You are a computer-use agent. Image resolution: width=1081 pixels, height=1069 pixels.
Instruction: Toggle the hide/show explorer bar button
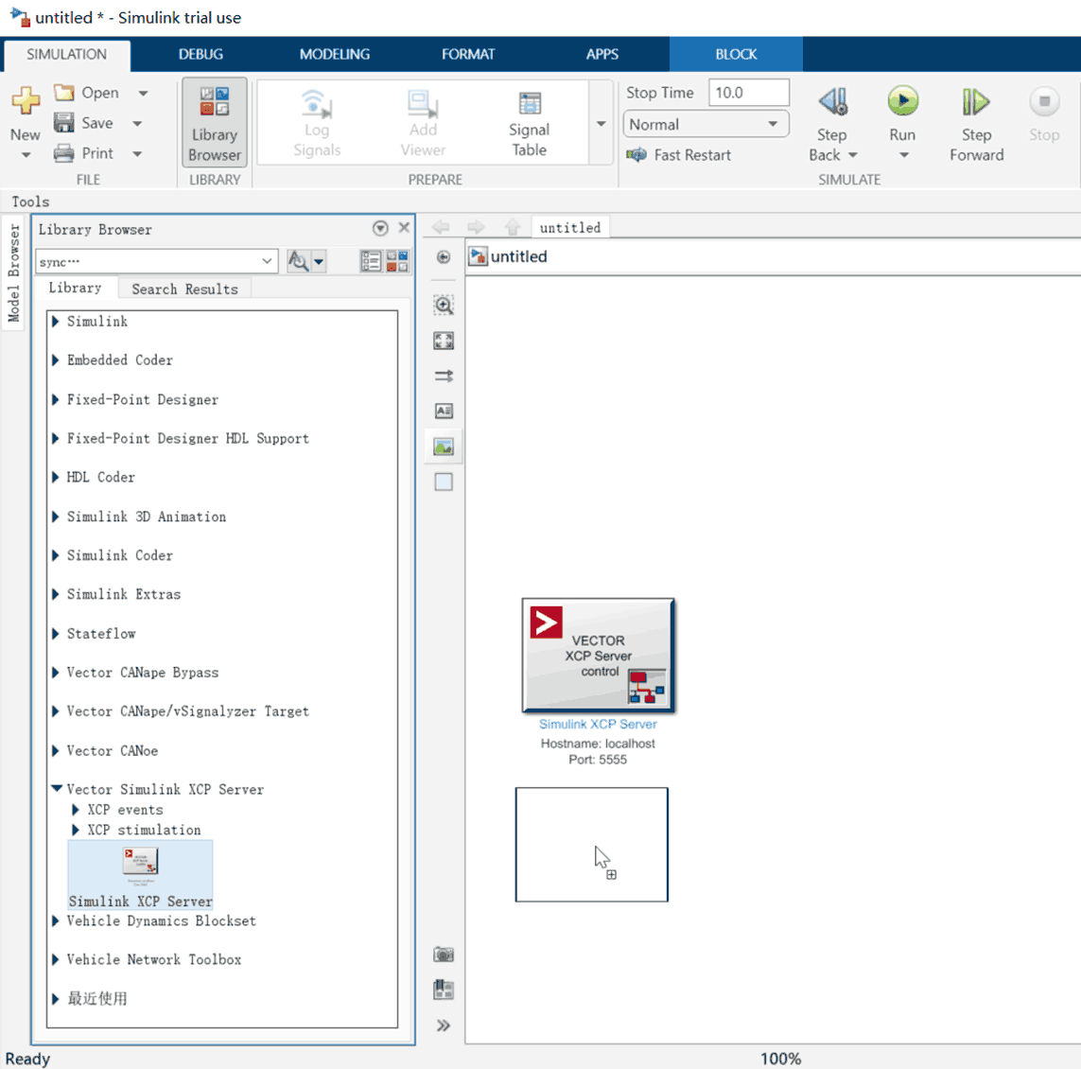click(444, 257)
